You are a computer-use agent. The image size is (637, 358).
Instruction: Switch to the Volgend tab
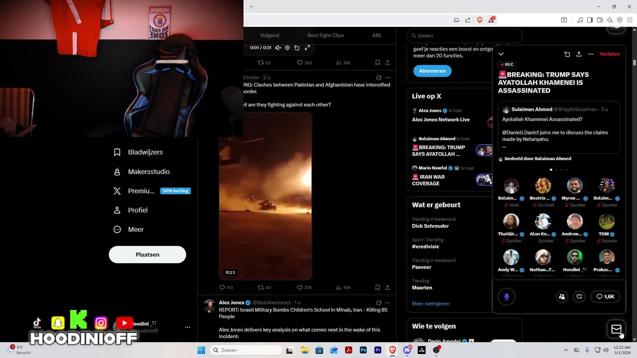pyautogui.click(x=270, y=35)
